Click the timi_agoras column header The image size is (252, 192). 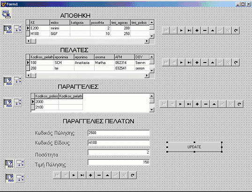[x=120, y=22]
